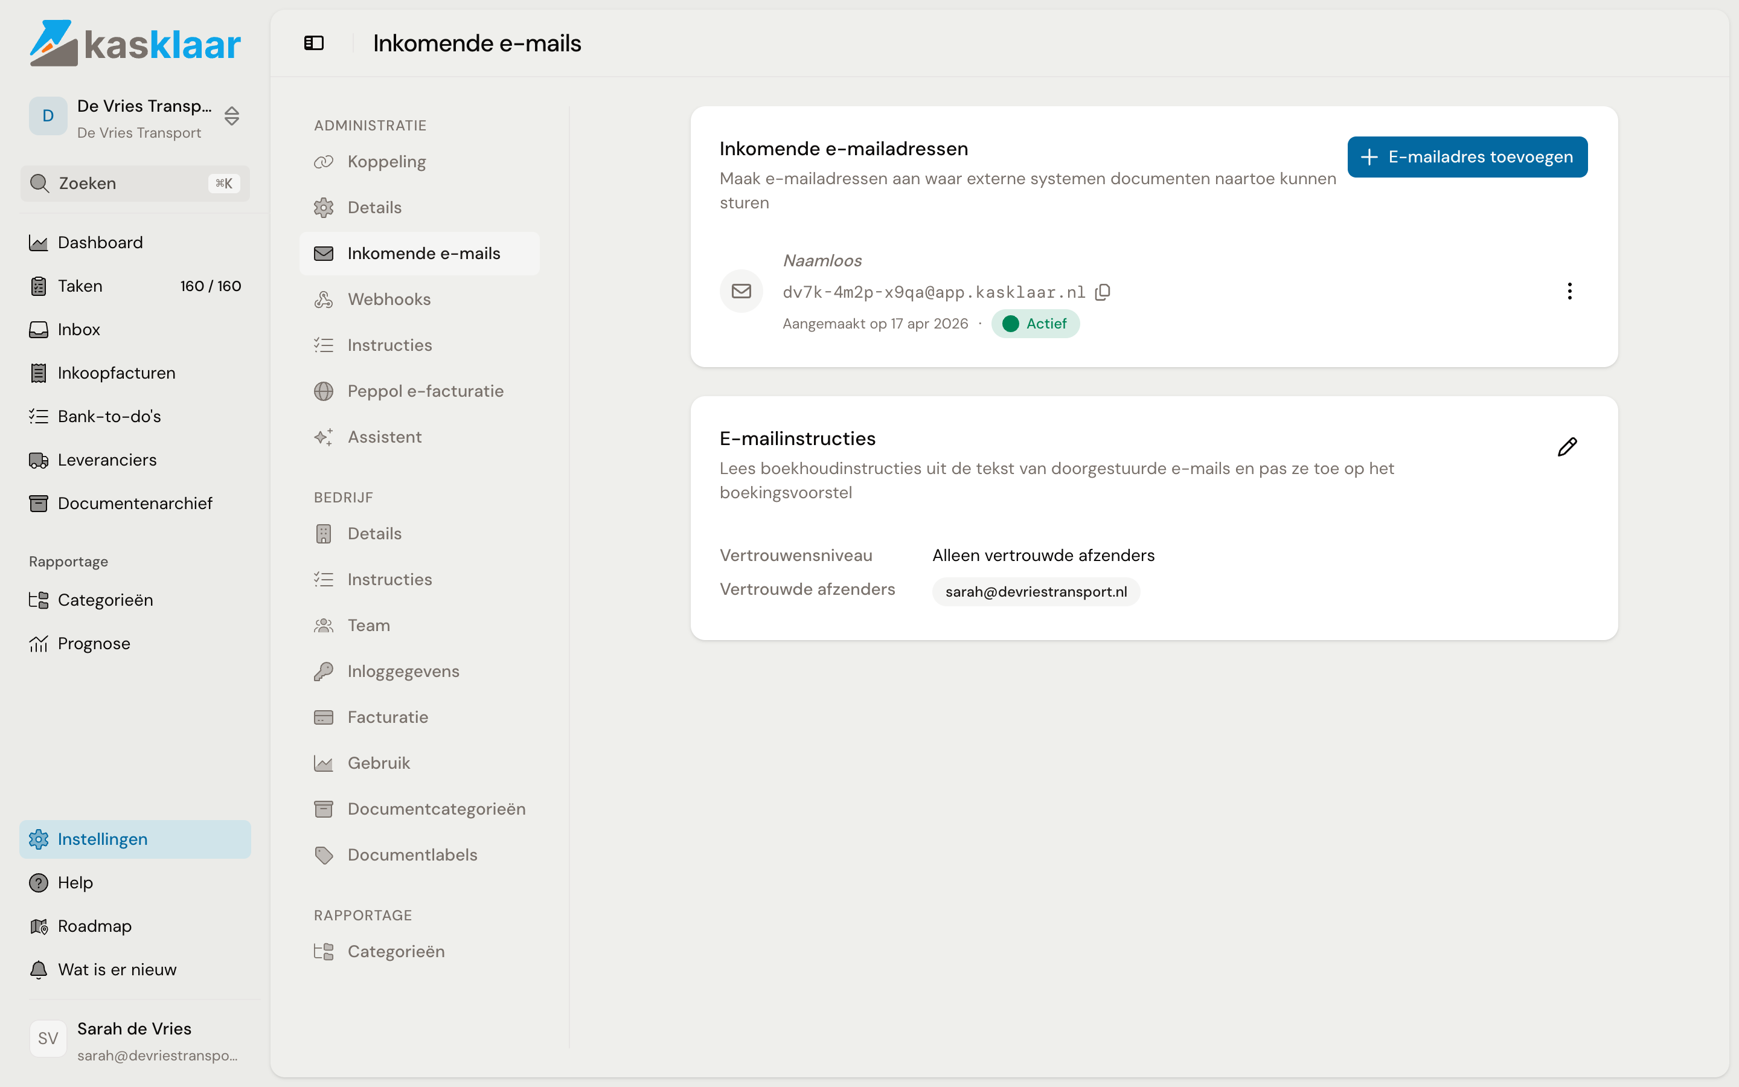Copy the dv7k-4m2p-x9qa email address
Image resolution: width=1739 pixels, height=1087 pixels.
(x=1103, y=292)
